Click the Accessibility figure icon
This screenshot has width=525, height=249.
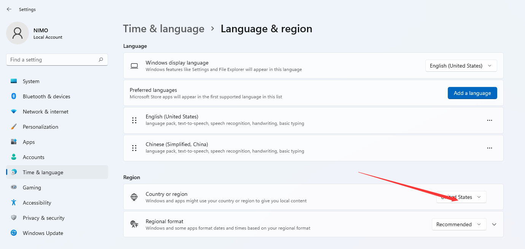[x=14, y=203]
